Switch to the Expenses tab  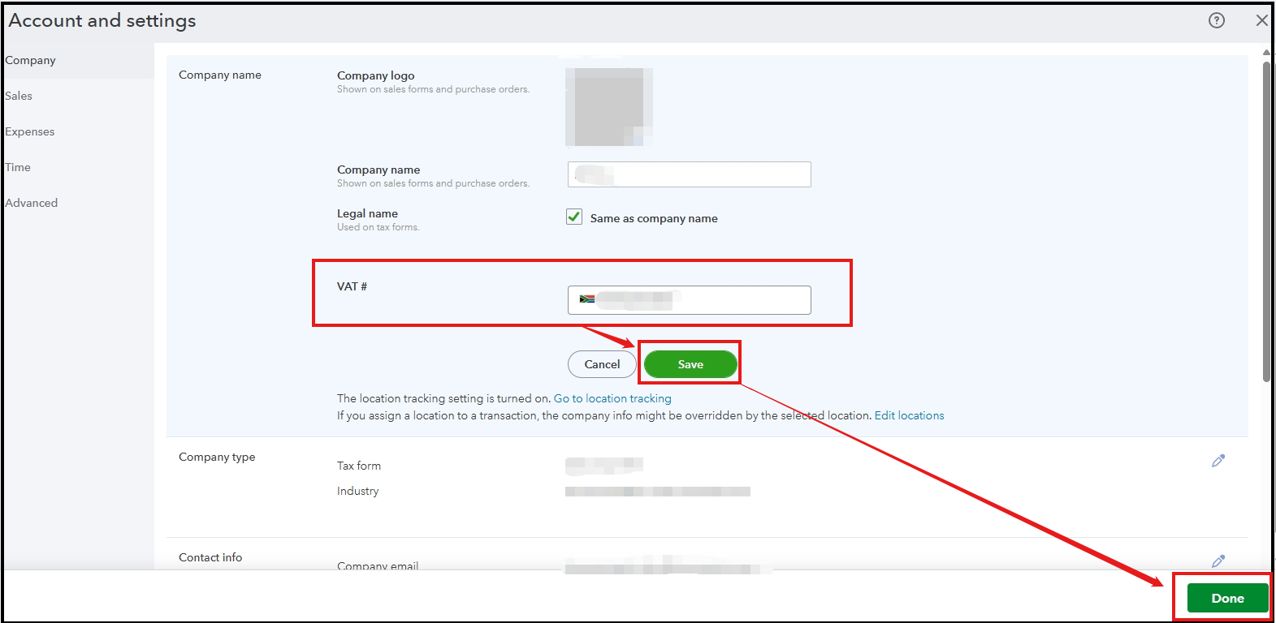30,131
